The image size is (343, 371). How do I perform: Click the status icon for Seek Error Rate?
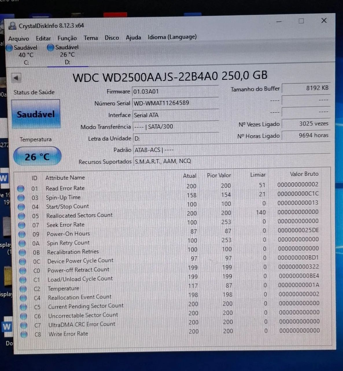22,225
